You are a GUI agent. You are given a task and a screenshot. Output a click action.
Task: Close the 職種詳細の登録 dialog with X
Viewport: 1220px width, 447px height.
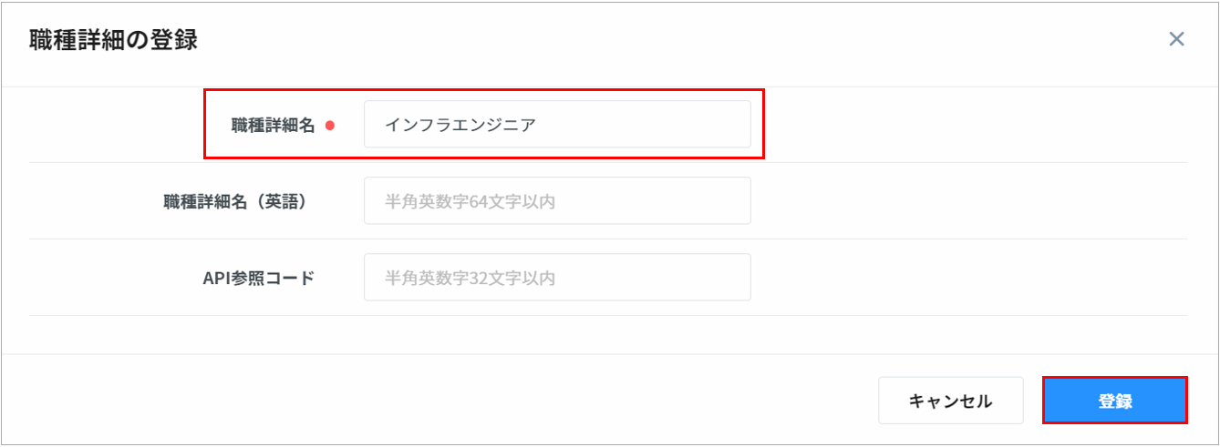[x=1176, y=39]
